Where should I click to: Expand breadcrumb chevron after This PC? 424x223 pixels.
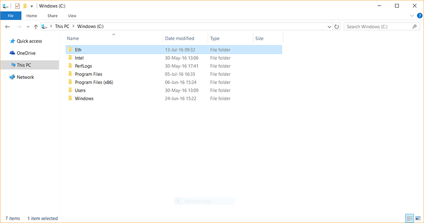(73, 26)
